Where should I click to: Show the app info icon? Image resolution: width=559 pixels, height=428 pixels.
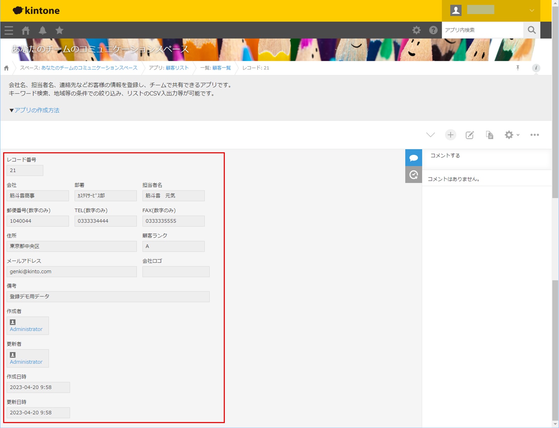click(x=536, y=68)
